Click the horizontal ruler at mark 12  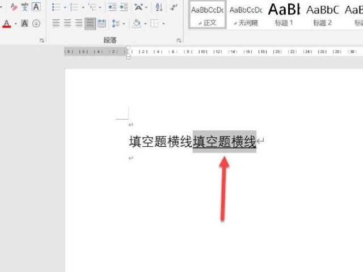(x=217, y=52)
